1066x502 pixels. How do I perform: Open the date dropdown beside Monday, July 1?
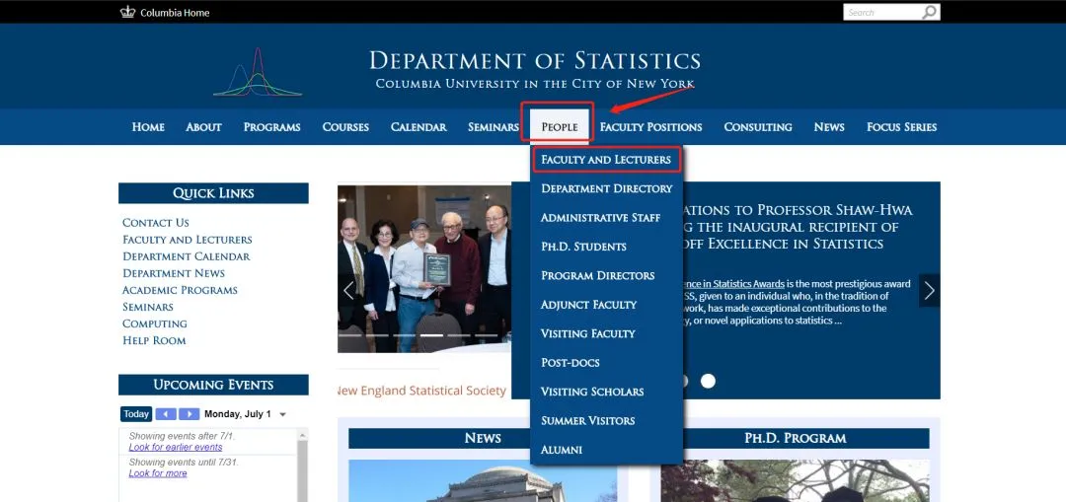(283, 415)
